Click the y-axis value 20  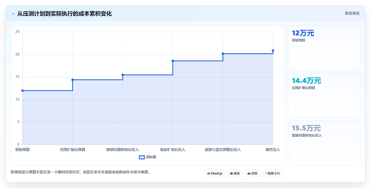click(17, 54)
